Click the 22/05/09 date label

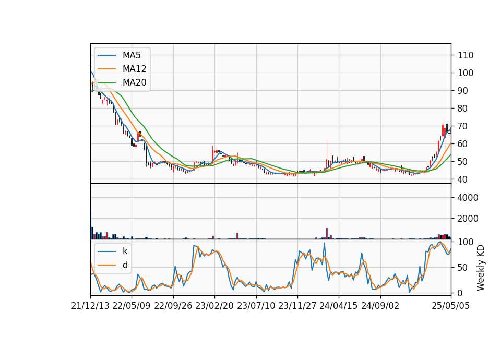pyautogui.click(x=132, y=306)
